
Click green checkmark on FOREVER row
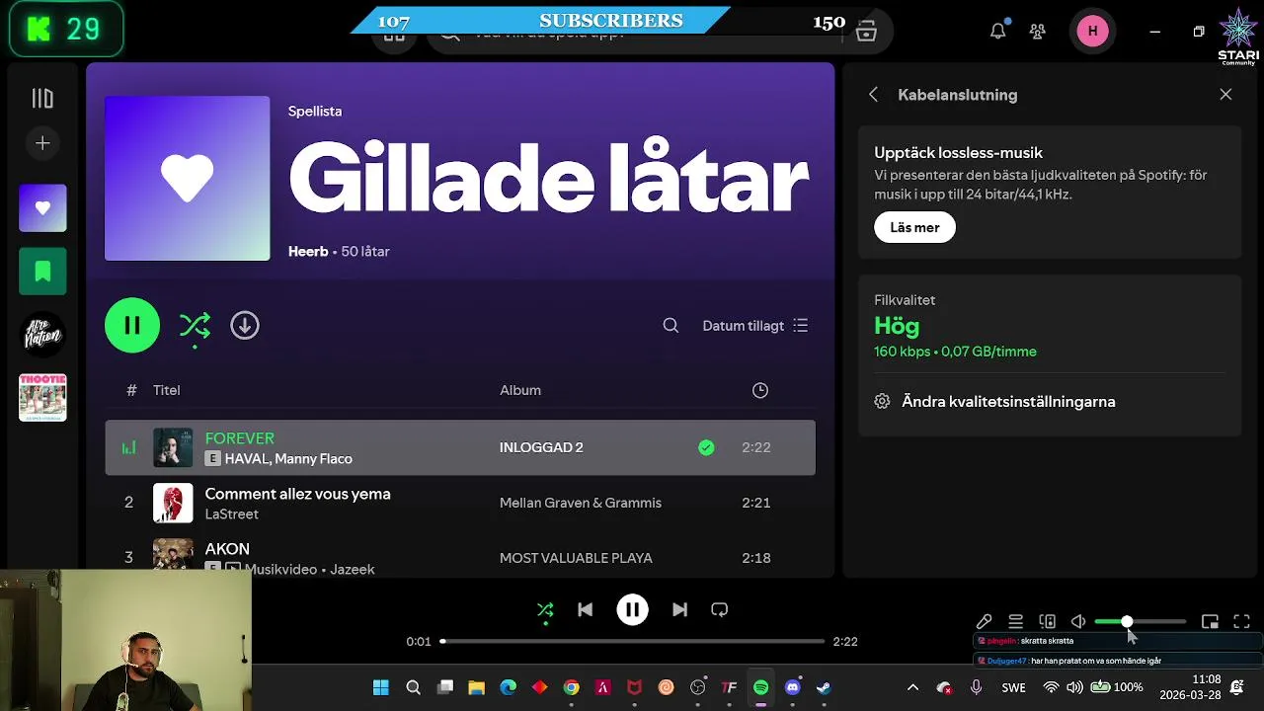coord(706,447)
